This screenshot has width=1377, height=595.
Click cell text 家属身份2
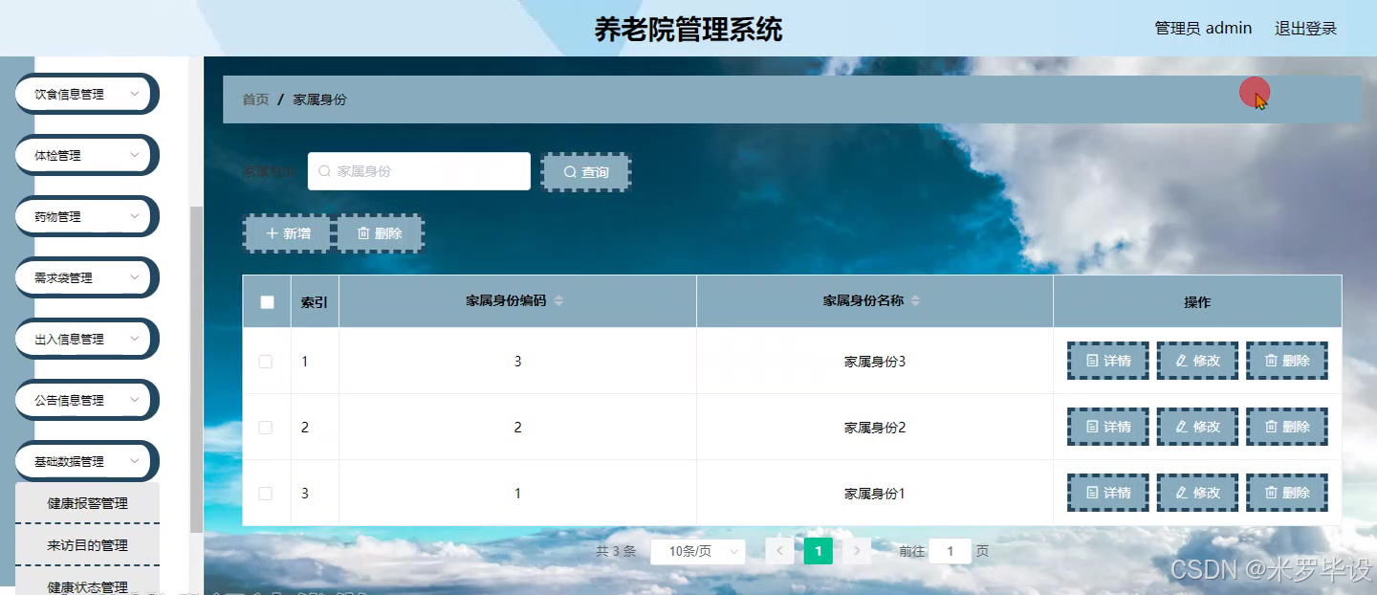[874, 428]
